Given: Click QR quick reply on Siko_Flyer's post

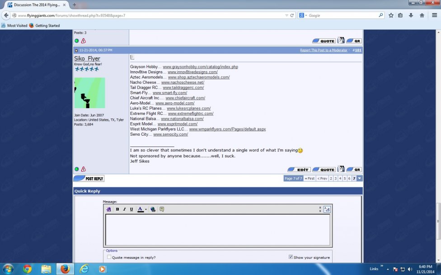Looking at the screenshot, I should click(x=354, y=170).
